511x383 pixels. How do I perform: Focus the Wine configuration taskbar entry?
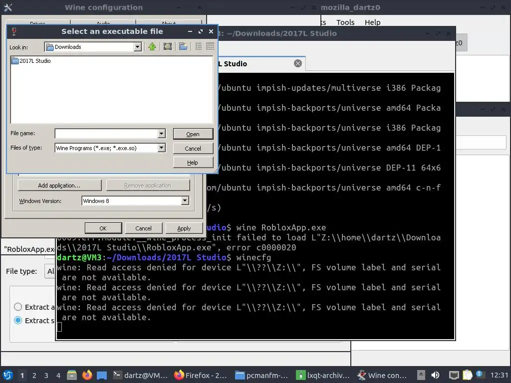click(x=382, y=375)
